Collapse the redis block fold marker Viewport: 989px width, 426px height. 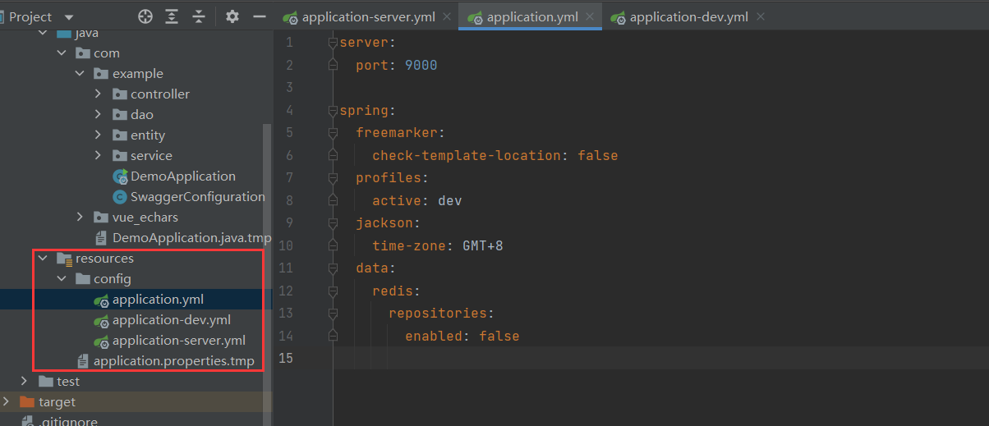[x=333, y=291]
